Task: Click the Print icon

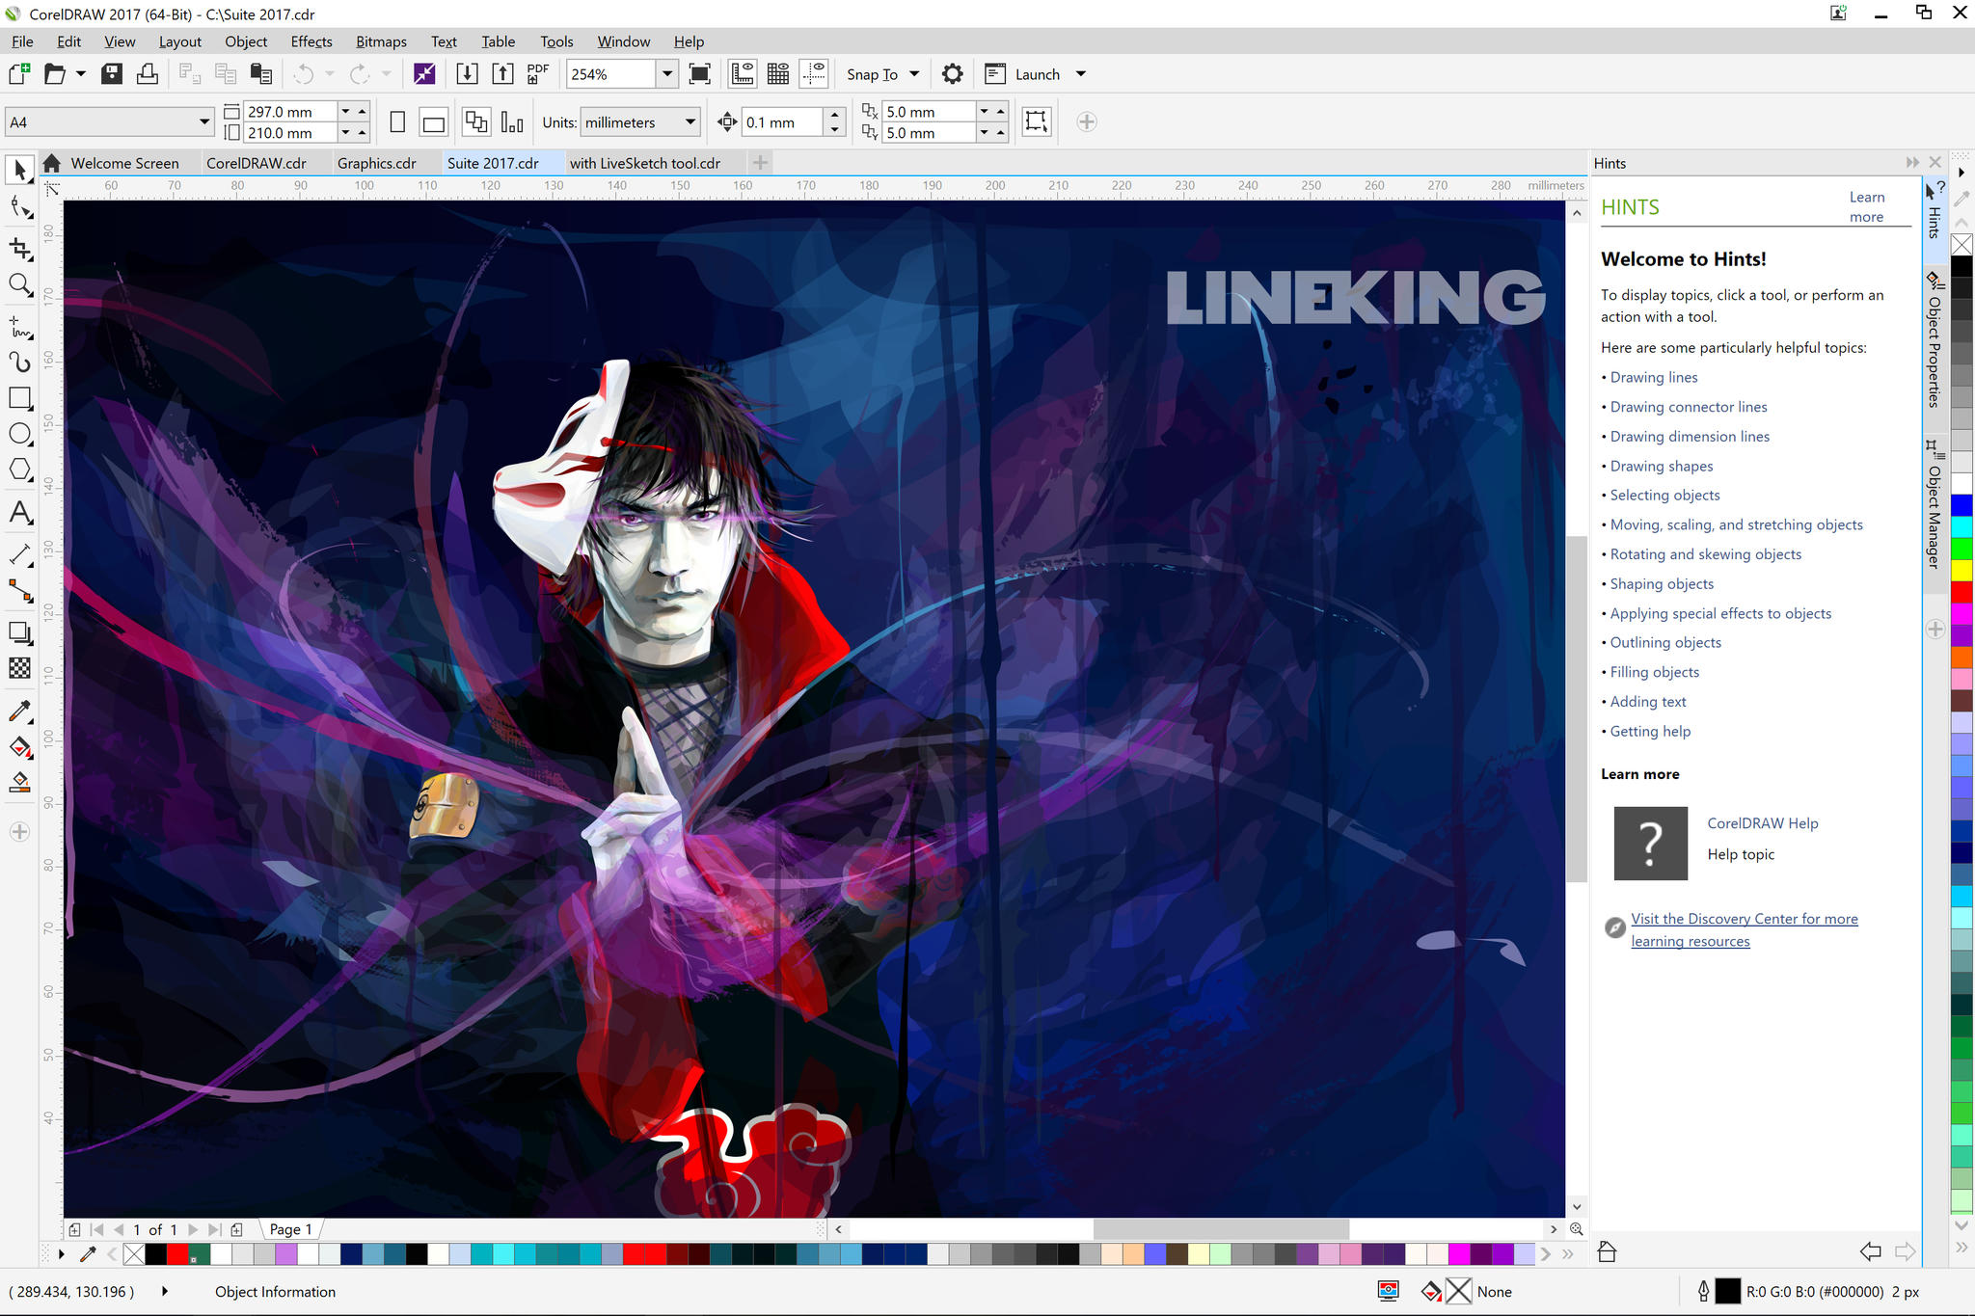Action: click(x=148, y=74)
